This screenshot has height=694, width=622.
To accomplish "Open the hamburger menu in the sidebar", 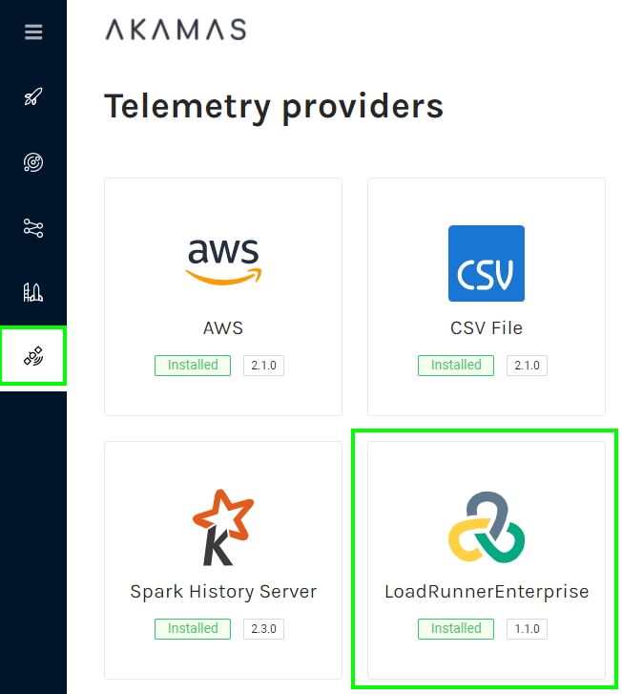I will 33,32.
